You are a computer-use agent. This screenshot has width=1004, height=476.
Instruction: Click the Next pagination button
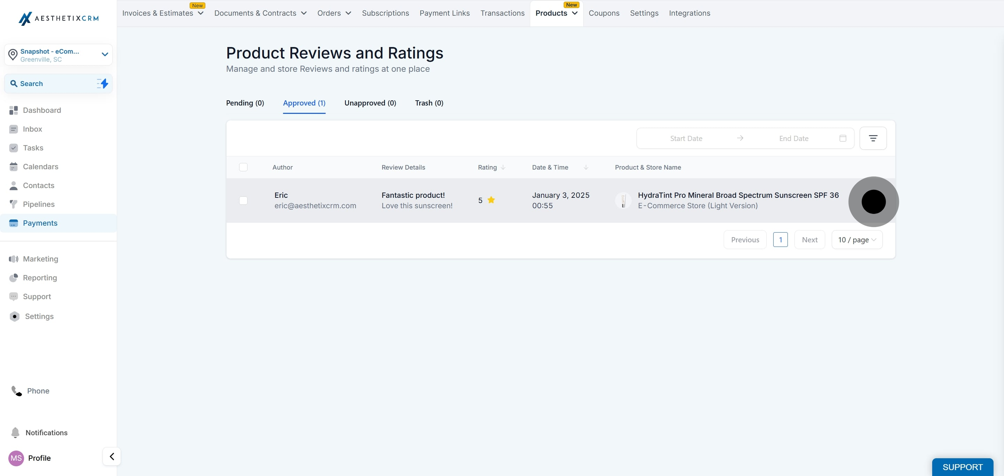pos(809,240)
